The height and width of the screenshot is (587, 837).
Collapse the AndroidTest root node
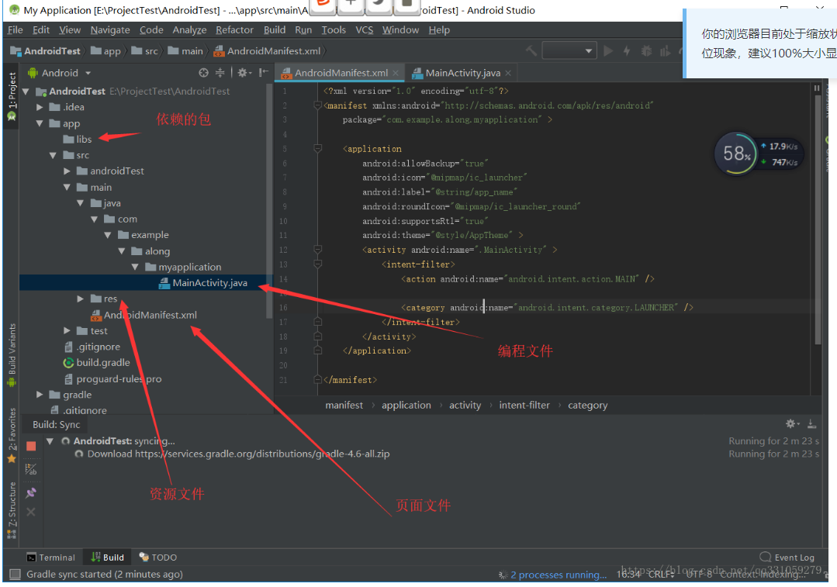coord(26,92)
